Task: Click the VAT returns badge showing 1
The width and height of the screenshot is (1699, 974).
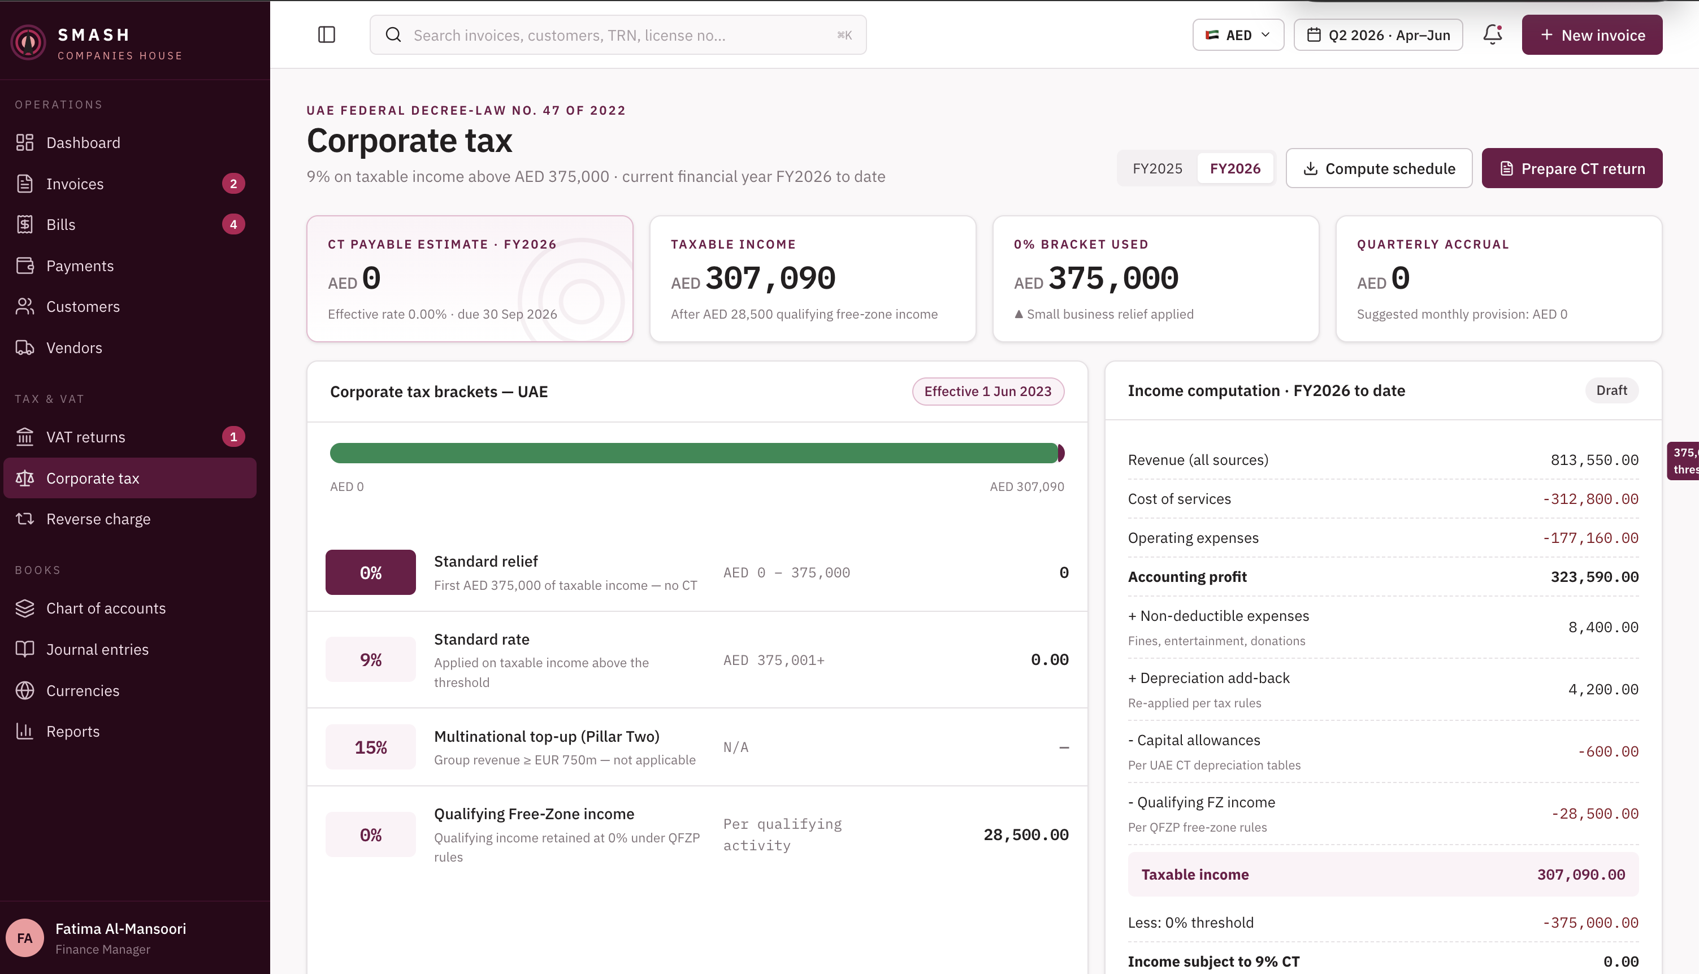Action: [233, 437]
